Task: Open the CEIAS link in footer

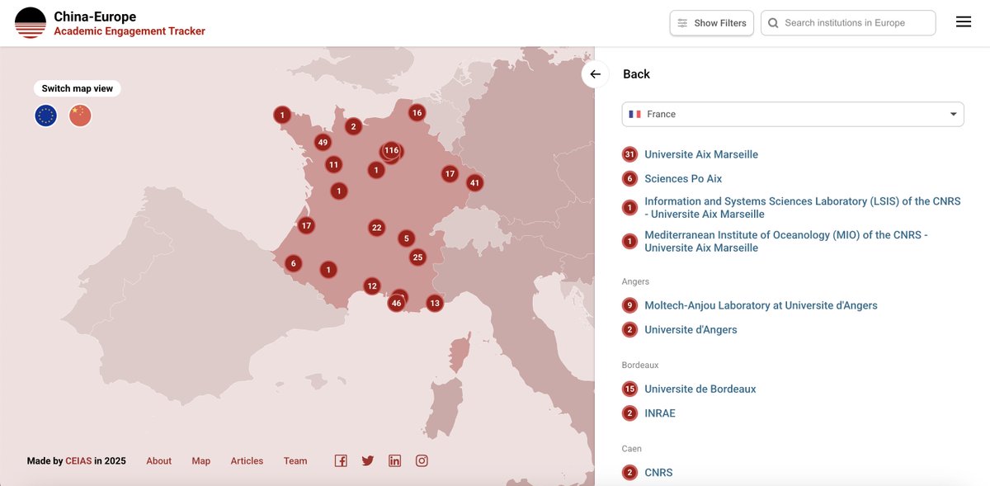Action: pos(78,461)
